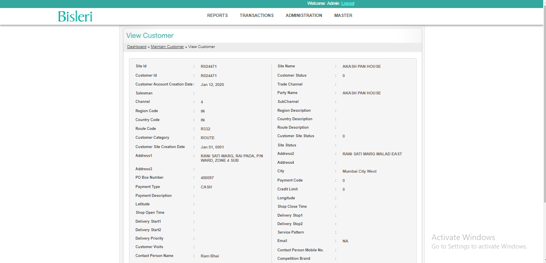Click the contact name Ram Bhai
The image size is (546, 263).
[x=210, y=256]
